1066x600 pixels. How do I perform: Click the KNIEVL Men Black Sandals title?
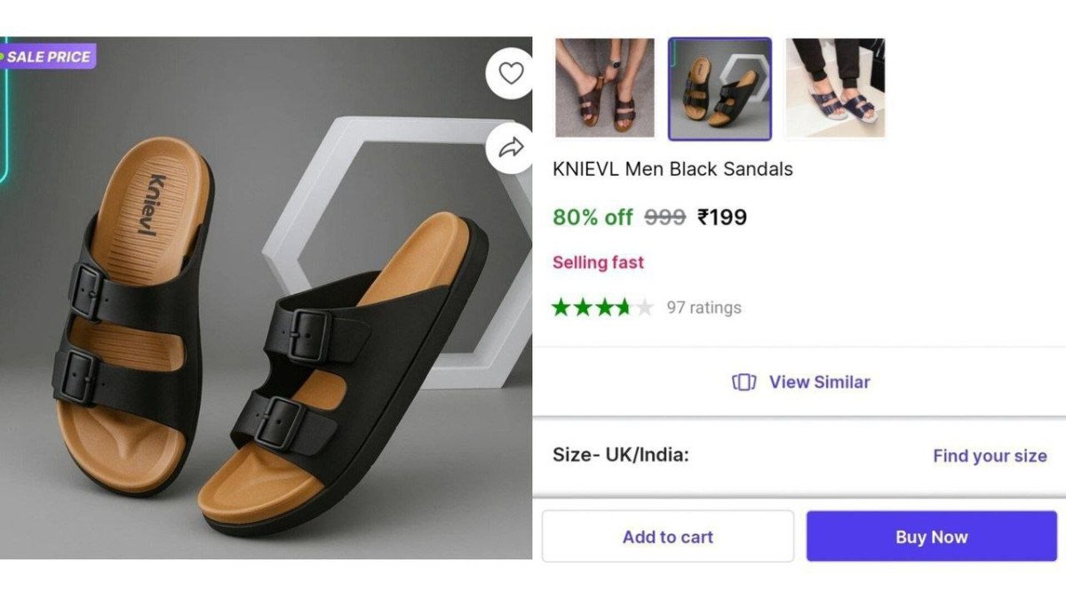pos(672,169)
